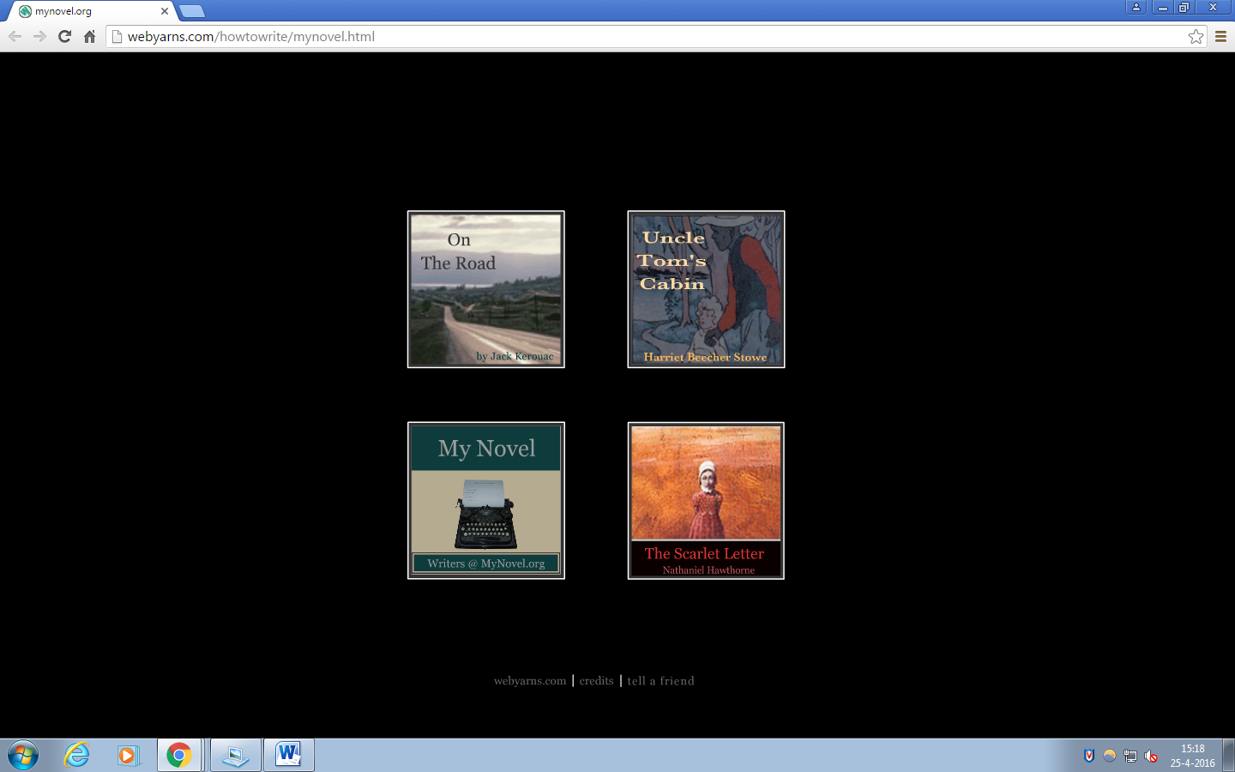The image size is (1235, 772).
Task: Click the Chrome user profile button
Action: pos(1136,7)
